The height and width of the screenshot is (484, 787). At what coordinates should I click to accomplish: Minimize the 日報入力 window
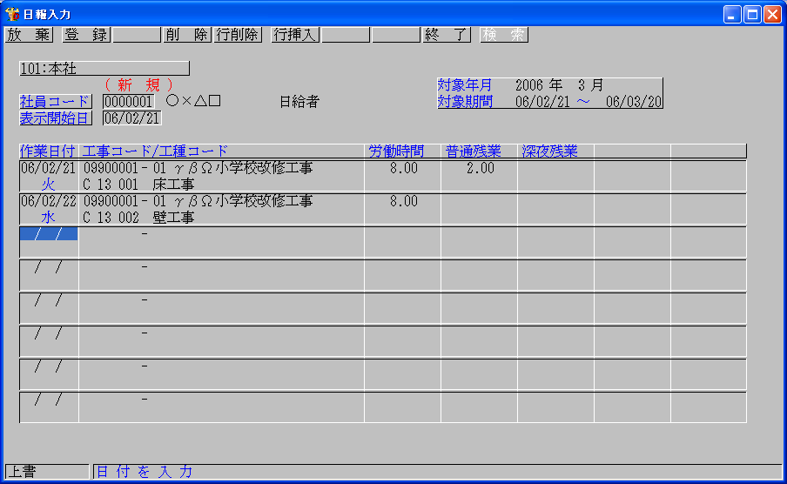pos(732,15)
